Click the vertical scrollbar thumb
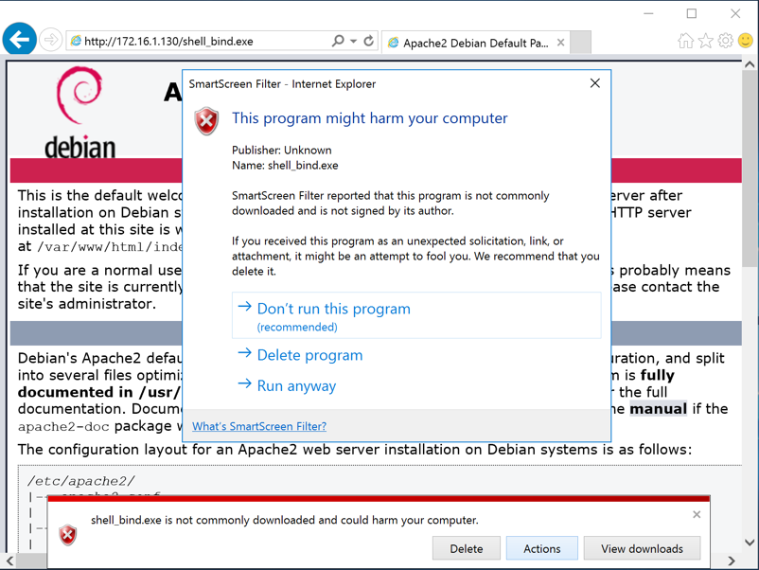This screenshot has height=570, width=759. click(750, 169)
